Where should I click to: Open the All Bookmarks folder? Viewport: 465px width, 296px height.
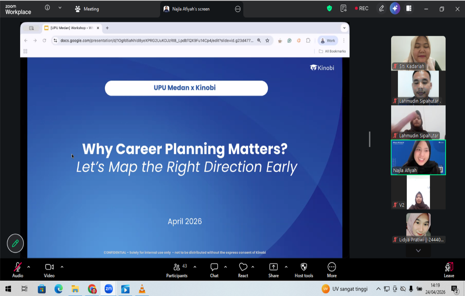pyautogui.click(x=332, y=51)
